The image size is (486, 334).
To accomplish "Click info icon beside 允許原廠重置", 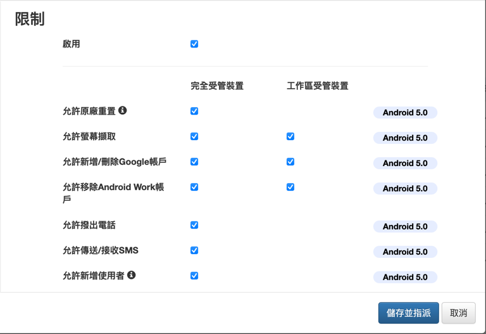I will pyautogui.click(x=123, y=110).
